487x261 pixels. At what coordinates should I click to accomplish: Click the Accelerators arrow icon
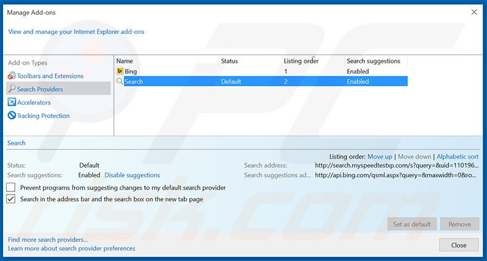pyautogui.click(x=12, y=102)
